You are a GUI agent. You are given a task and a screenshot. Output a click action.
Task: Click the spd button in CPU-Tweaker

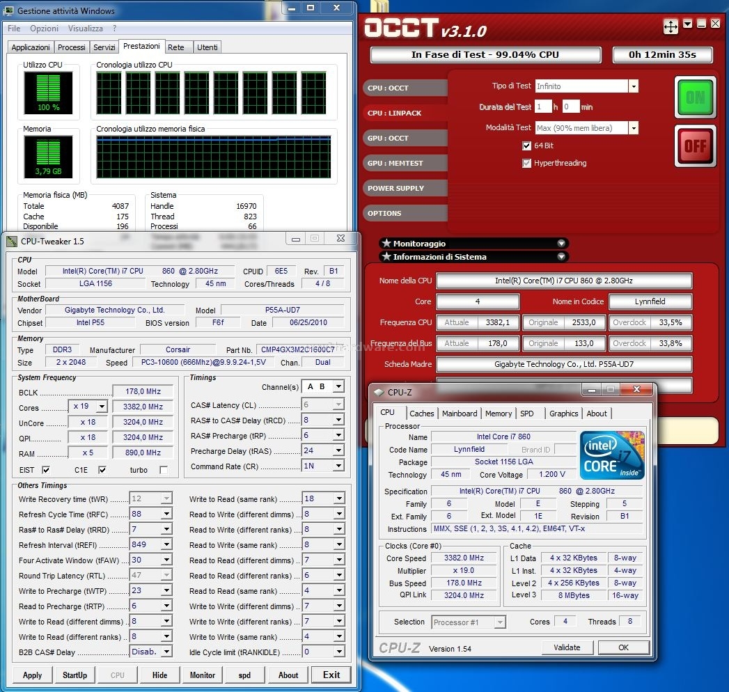(x=244, y=675)
